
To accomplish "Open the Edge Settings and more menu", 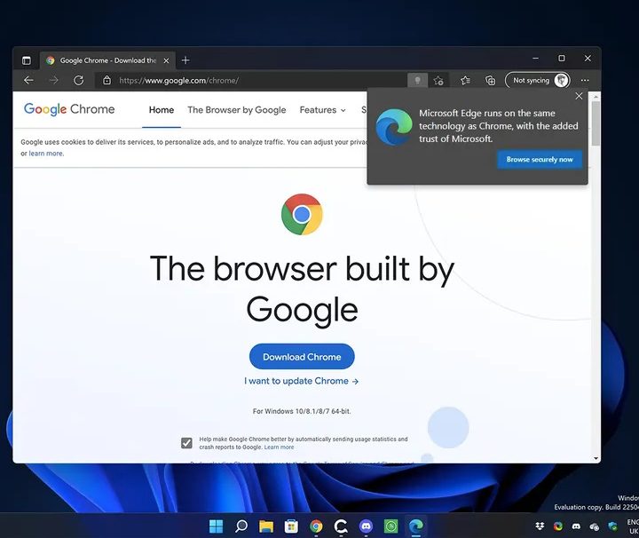I will 585,80.
